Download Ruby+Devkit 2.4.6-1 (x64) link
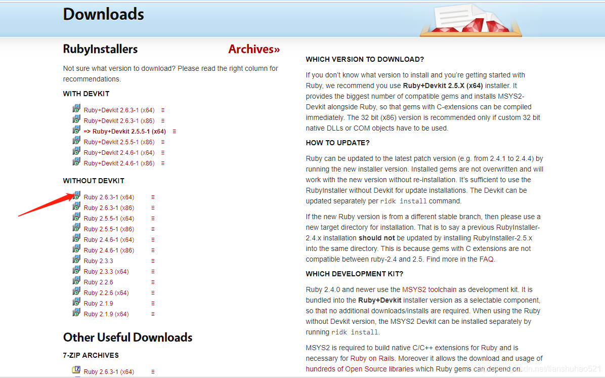This screenshot has height=378, width=605. pyautogui.click(x=119, y=153)
